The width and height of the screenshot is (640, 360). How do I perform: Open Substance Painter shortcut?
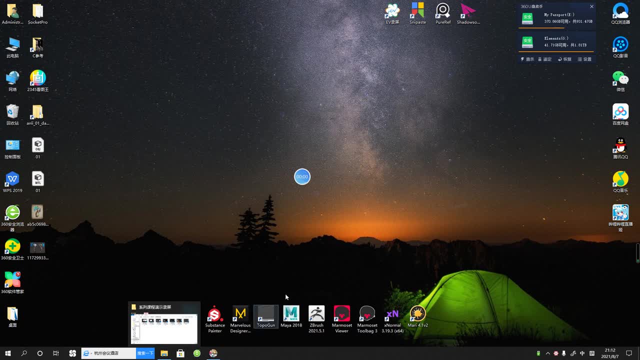coord(215,319)
